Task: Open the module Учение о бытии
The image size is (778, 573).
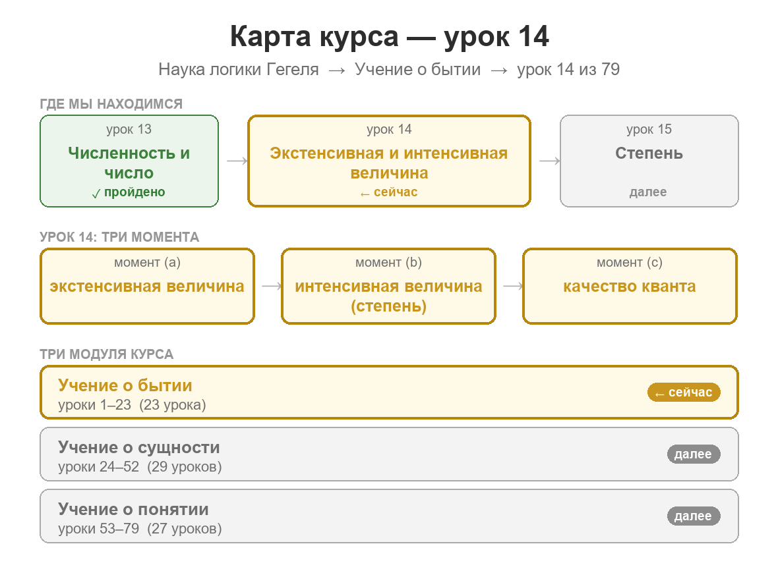Action: pyautogui.click(x=389, y=393)
